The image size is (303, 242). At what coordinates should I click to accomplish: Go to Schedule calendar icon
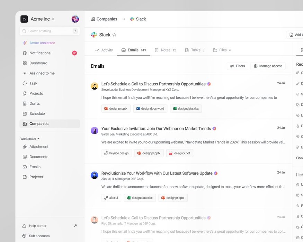25,114
